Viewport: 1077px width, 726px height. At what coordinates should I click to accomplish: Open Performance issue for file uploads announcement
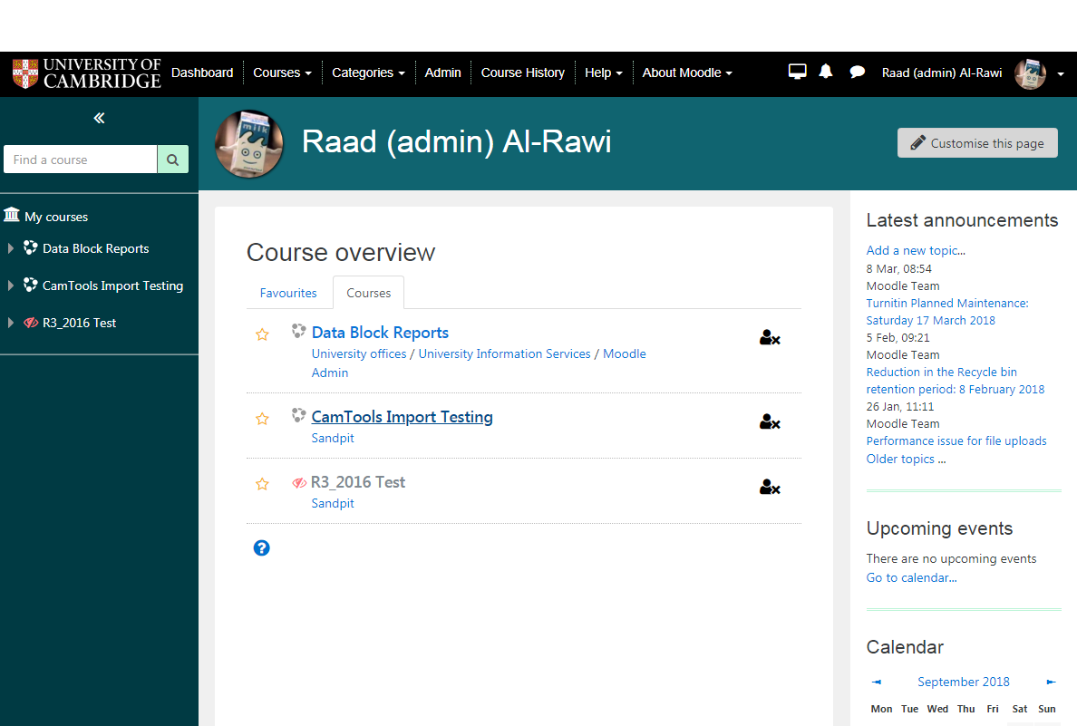tap(956, 441)
